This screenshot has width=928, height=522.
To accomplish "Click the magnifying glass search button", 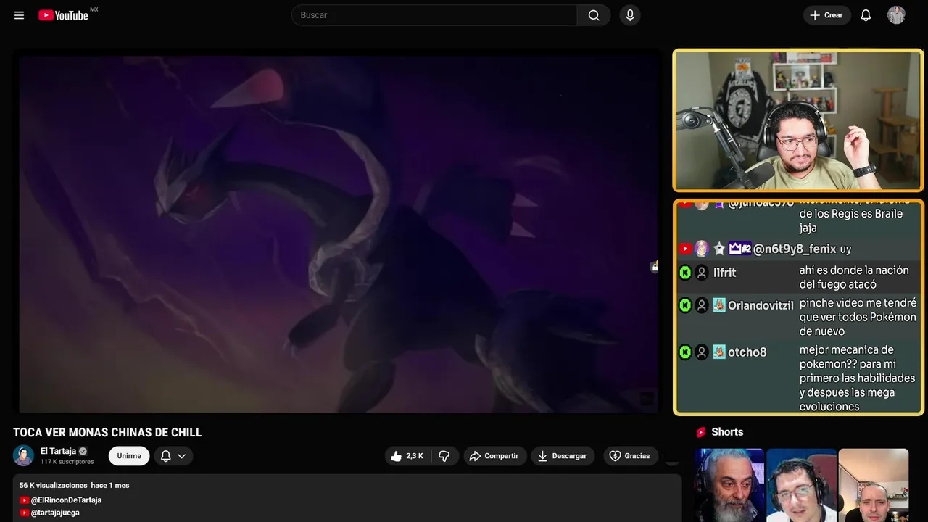I will click(594, 15).
